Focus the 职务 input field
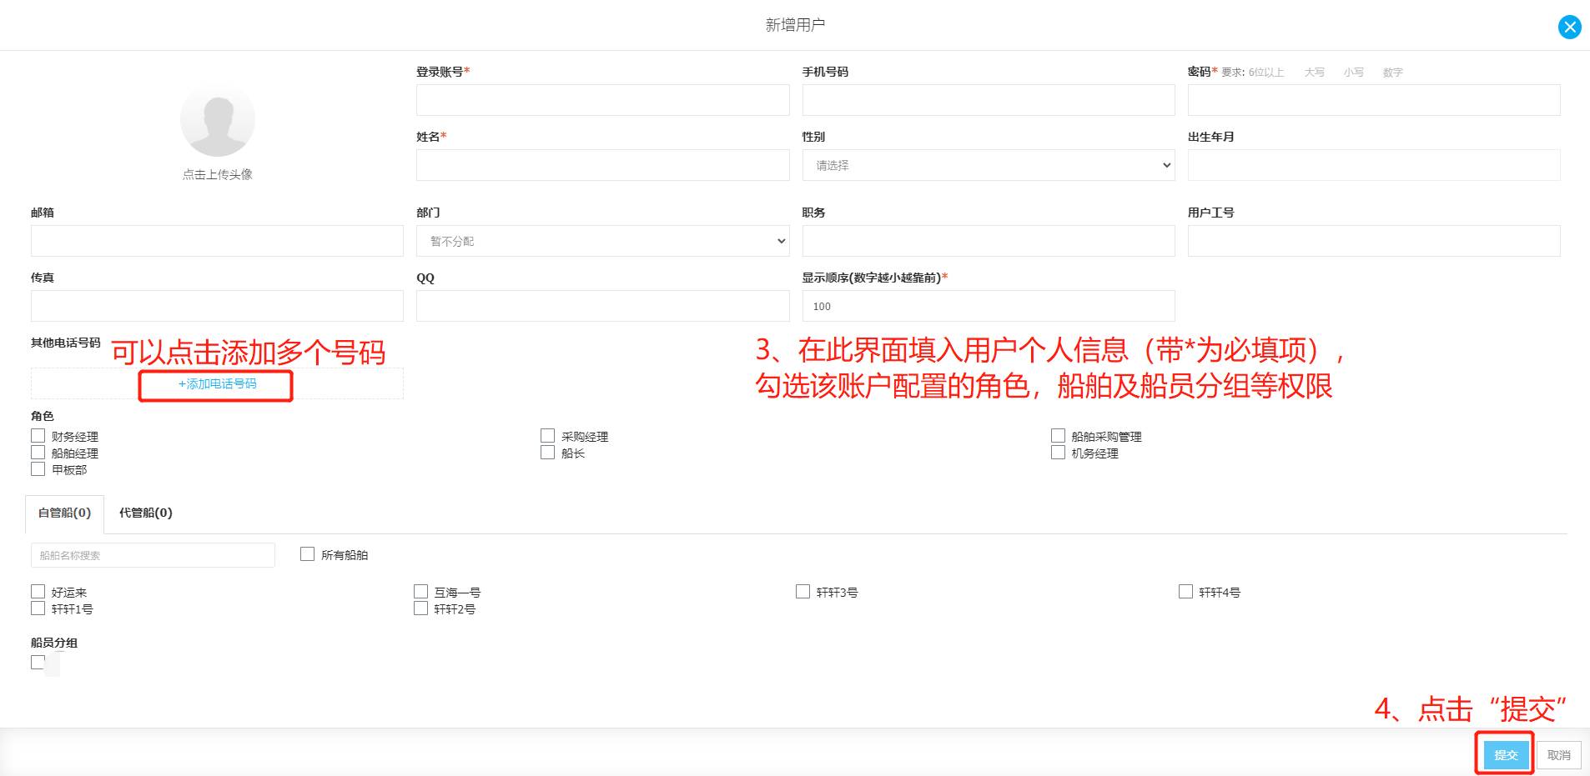The width and height of the screenshot is (1590, 776). (989, 241)
